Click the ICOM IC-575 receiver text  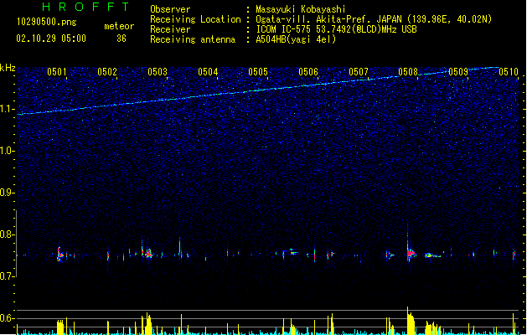point(336,29)
